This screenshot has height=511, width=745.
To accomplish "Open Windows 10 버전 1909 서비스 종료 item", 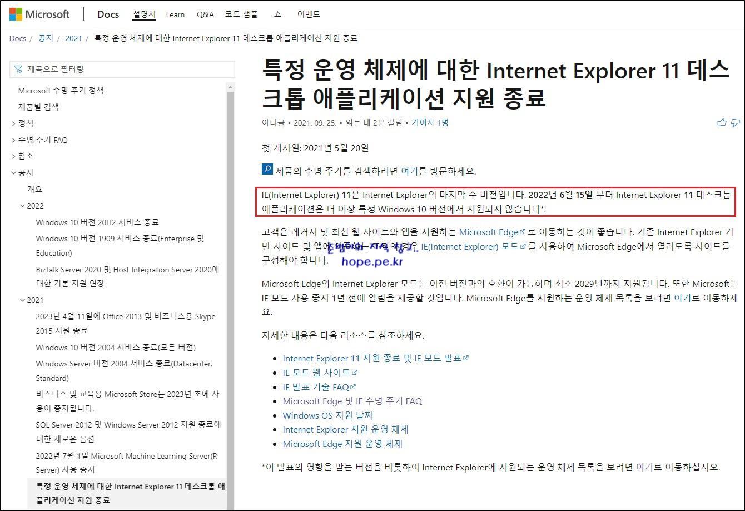I will [120, 246].
